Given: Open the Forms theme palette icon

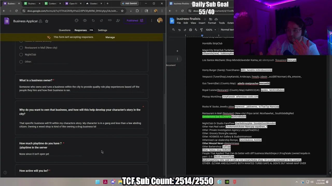Looking at the screenshot, I should [x=77, y=21].
